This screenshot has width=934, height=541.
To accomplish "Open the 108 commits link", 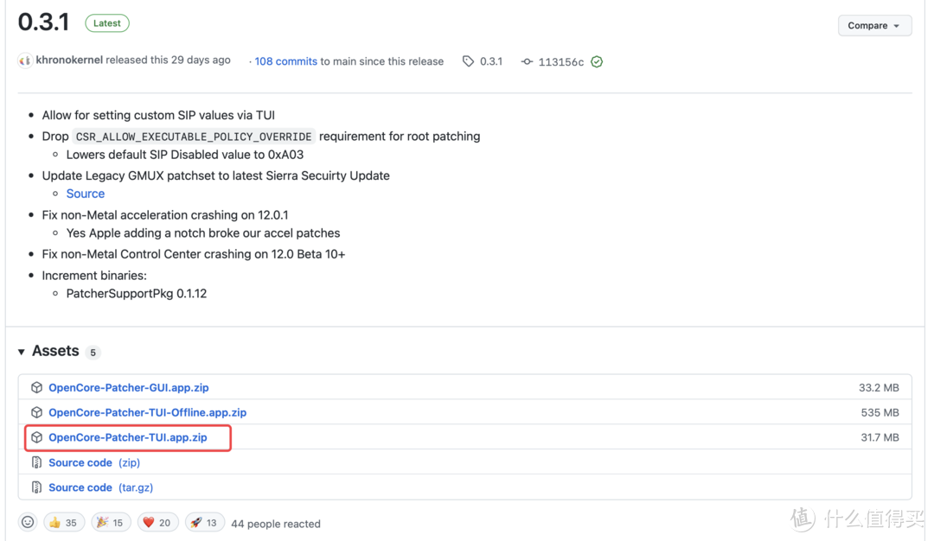I will pyautogui.click(x=285, y=61).
